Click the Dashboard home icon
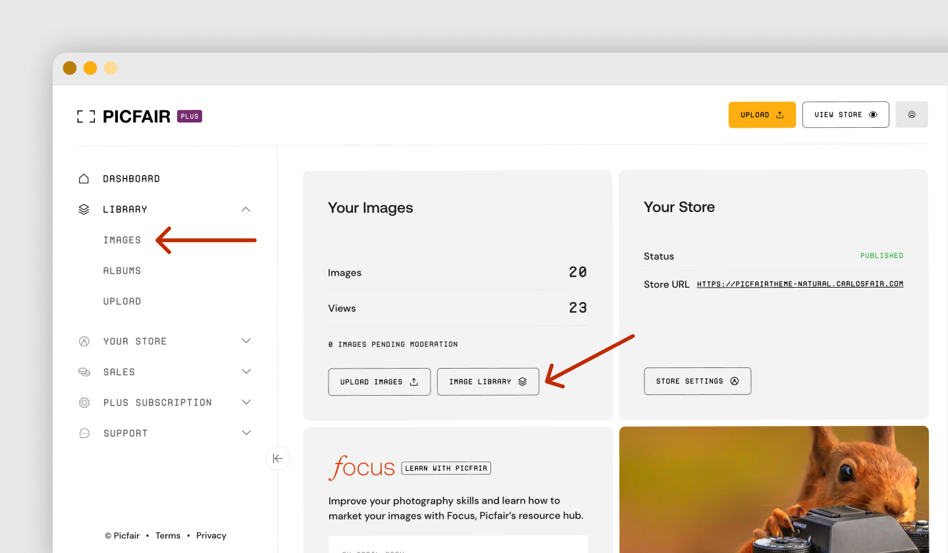This screenshot has height=553, width=948. coord(84,178)
